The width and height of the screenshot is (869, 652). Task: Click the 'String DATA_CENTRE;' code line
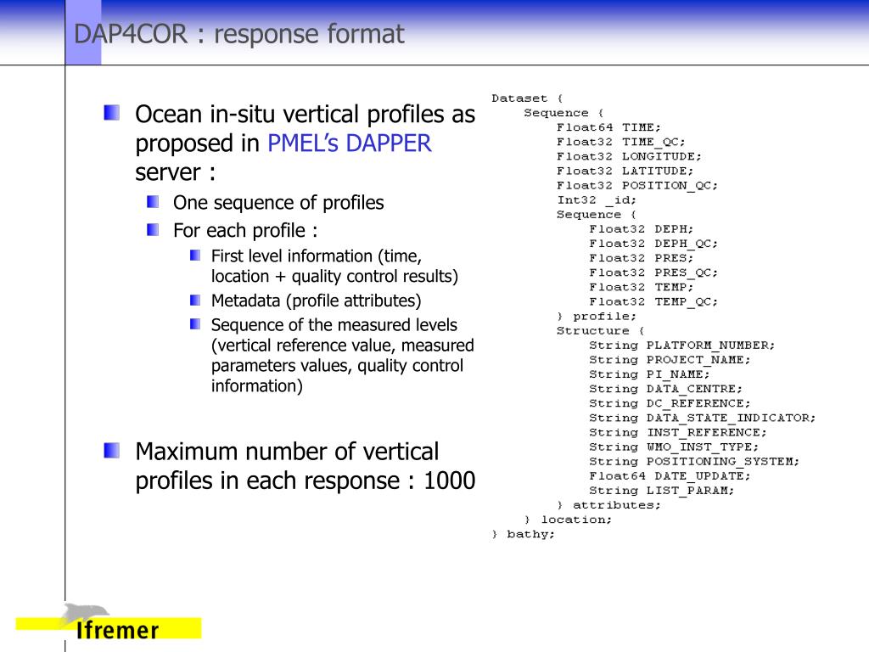point(665,389)
